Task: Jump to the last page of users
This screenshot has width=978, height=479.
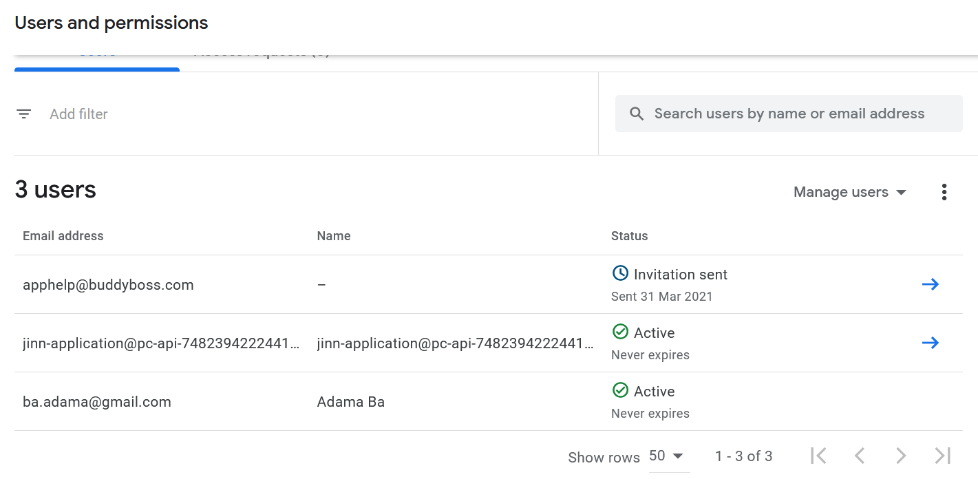Action: (x=942, y=456)
